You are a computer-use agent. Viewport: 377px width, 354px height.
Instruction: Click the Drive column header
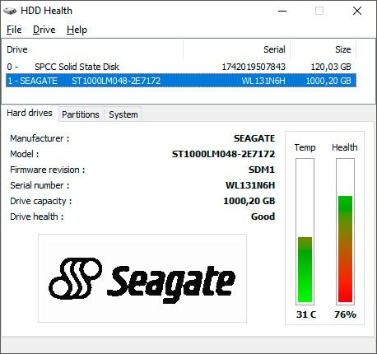tap(93, 49)
